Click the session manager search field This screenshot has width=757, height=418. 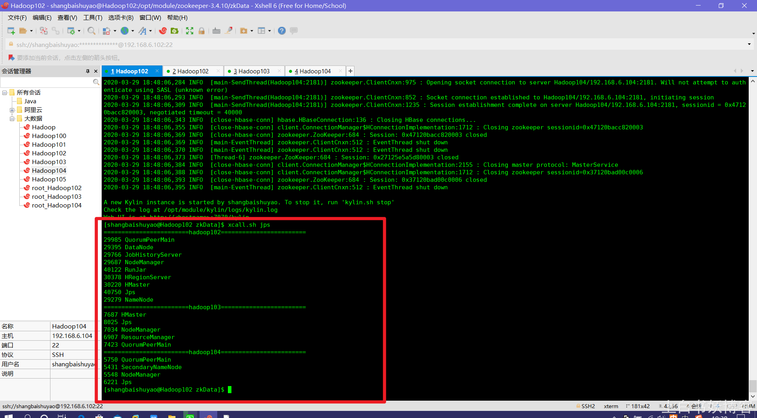click(47, 82)
